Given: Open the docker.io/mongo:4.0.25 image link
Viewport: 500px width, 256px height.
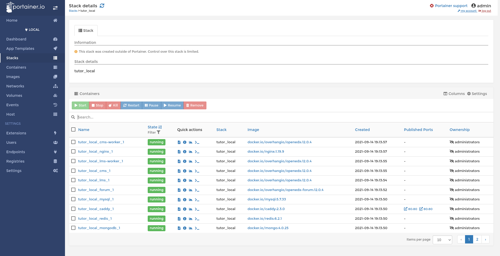Looking at the screenshot, I should 268,228.
